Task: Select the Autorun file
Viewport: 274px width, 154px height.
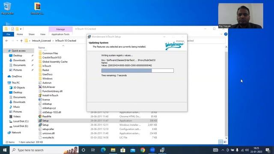Action: (x=47, y=83)
